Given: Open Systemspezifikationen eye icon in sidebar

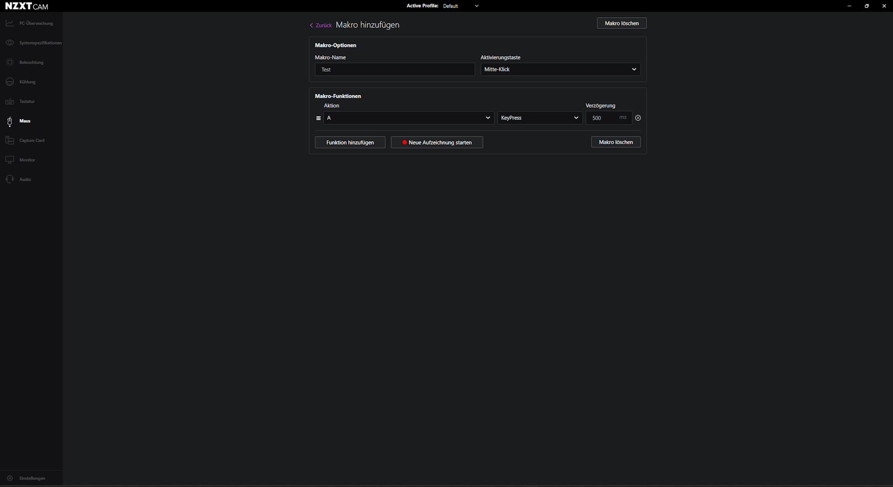Looking at the screenshot, I should coord(10,43).
